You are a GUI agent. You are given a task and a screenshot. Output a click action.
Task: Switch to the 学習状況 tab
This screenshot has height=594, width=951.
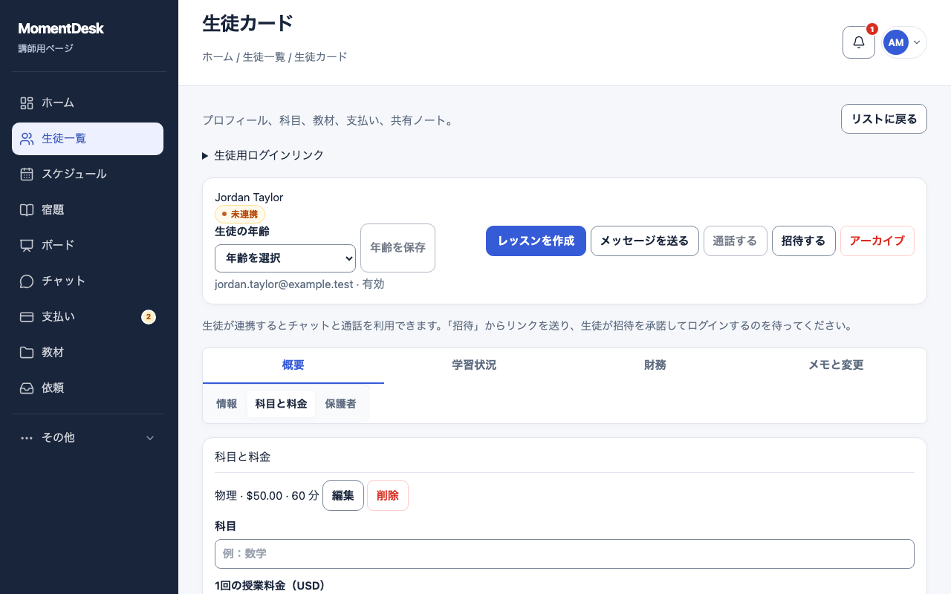coord(474,365)
